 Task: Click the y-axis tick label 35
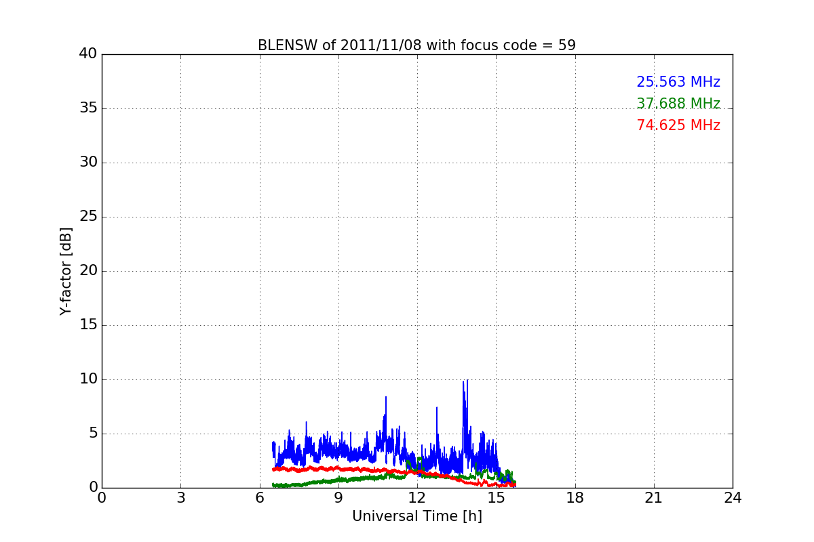88,108
